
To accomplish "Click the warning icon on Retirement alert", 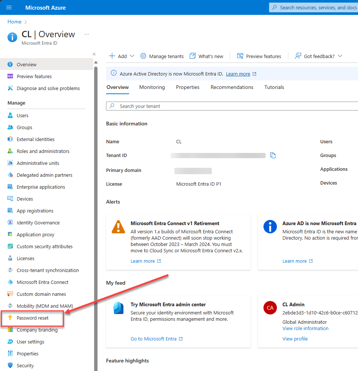I will pyautogui.click(x=118, y=227).
